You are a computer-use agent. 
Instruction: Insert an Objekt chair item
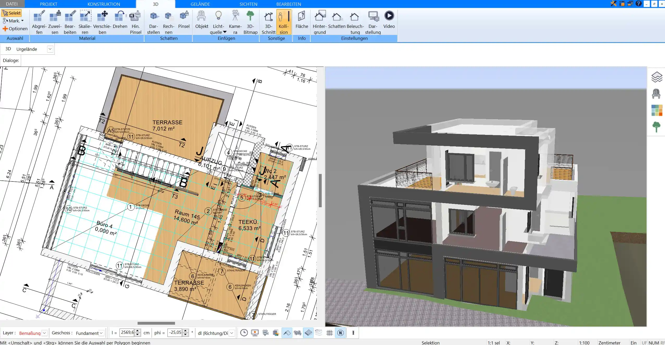point(202,20)
